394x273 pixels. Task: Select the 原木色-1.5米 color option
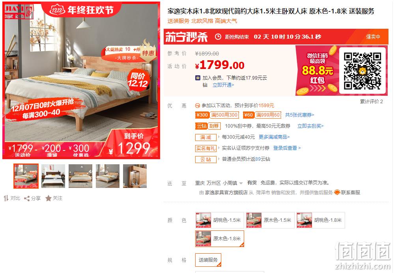(x=270, y=220)
